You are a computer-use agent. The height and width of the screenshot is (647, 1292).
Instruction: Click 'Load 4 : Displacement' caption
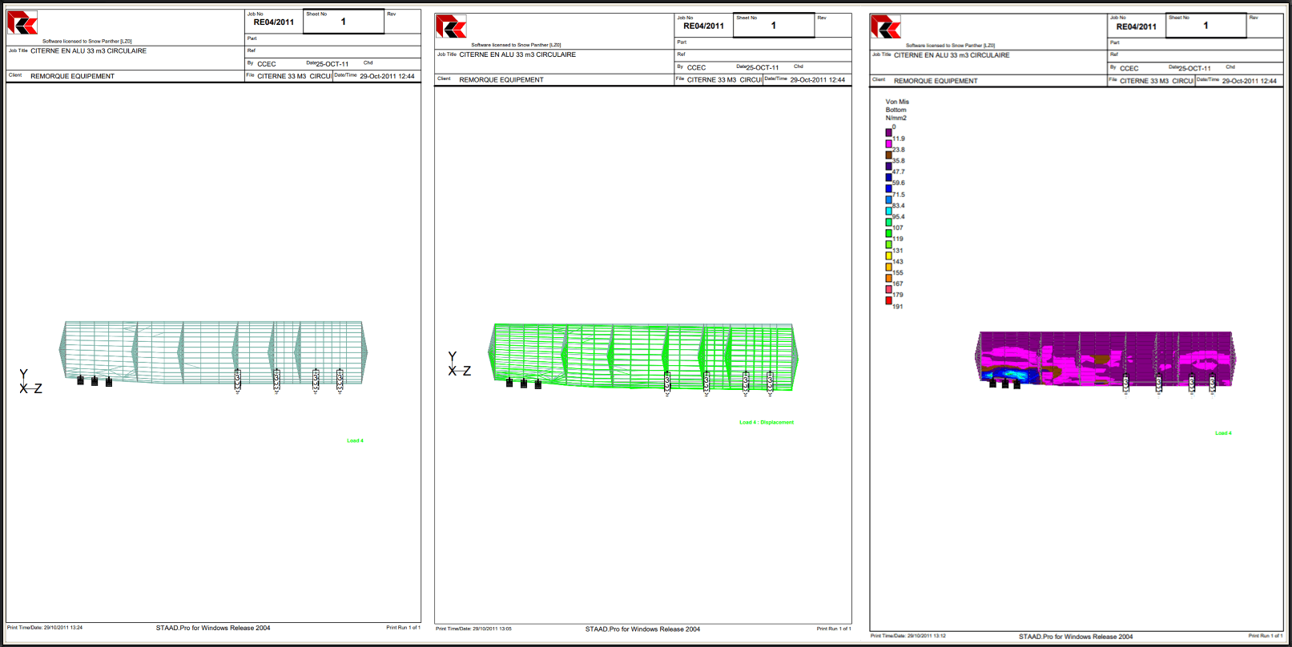coord(767,422)
